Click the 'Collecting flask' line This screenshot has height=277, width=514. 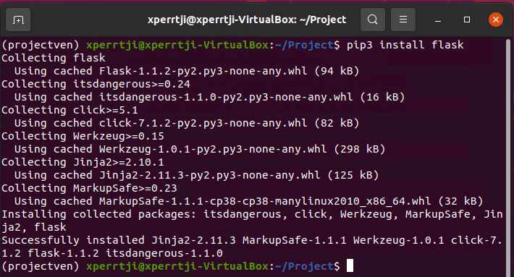click(x=54, y=58)
